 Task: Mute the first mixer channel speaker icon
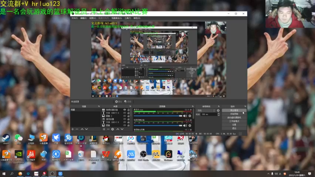click(185, 116)
